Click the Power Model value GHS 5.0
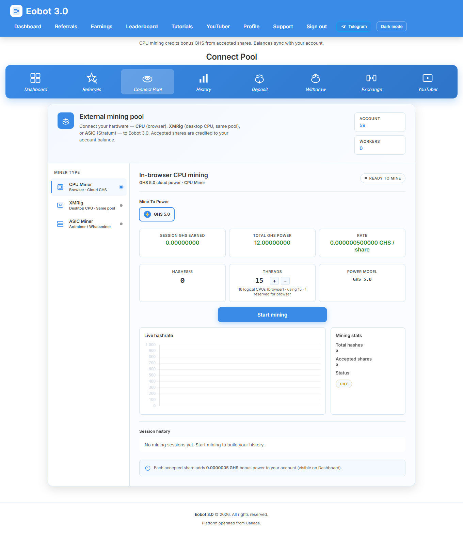This screenshot has height=537, width=463. point(362,279)
